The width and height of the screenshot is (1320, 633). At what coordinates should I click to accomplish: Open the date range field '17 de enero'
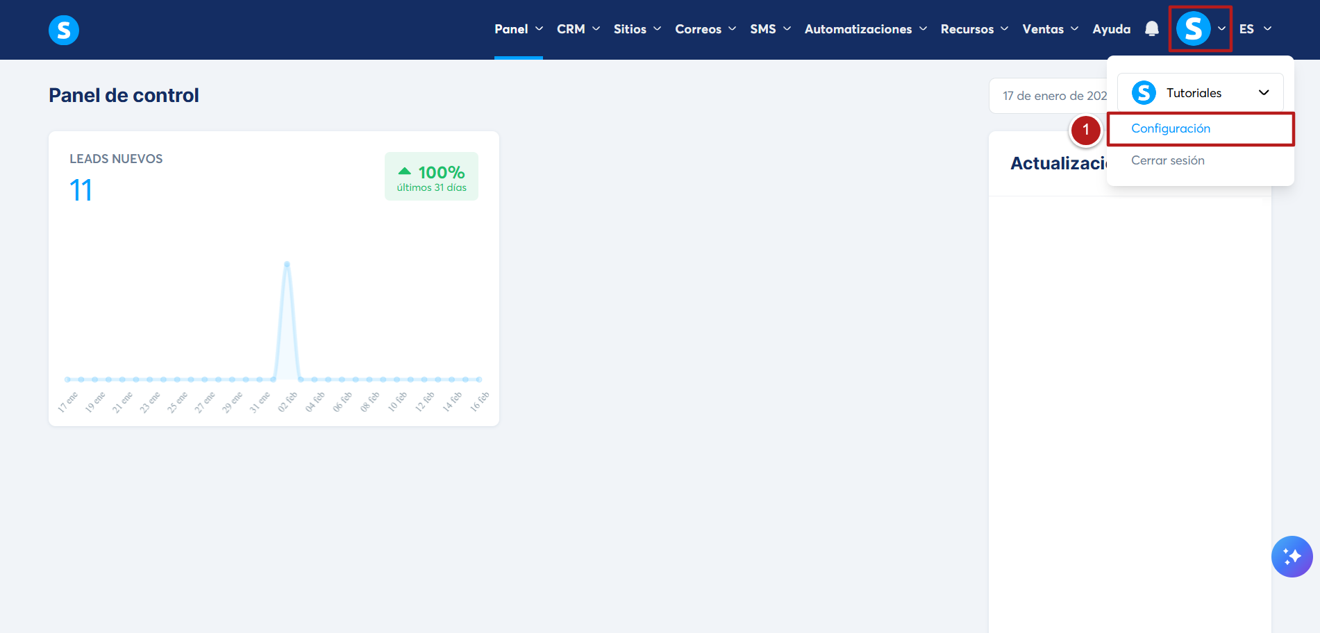[x=1049, y=96]
